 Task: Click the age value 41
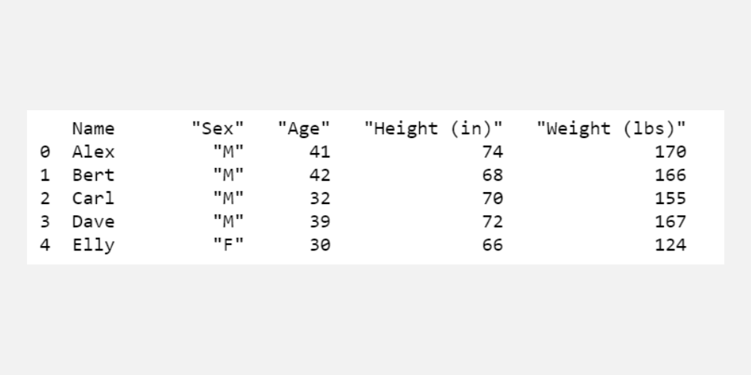tap(319, 152)
